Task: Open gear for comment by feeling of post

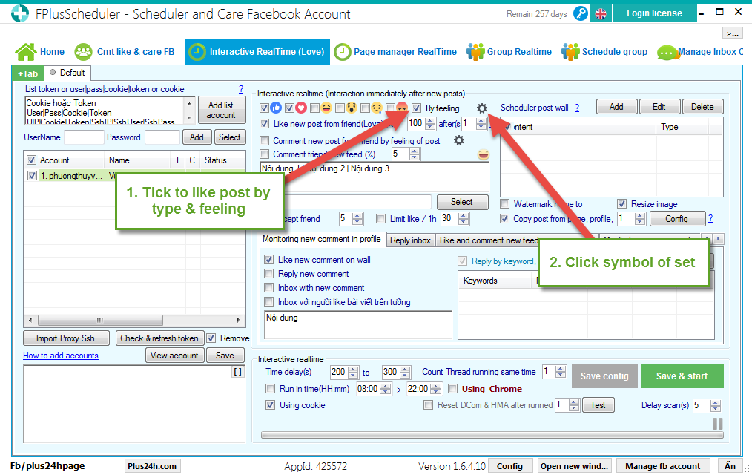Action: coord(459,140)
